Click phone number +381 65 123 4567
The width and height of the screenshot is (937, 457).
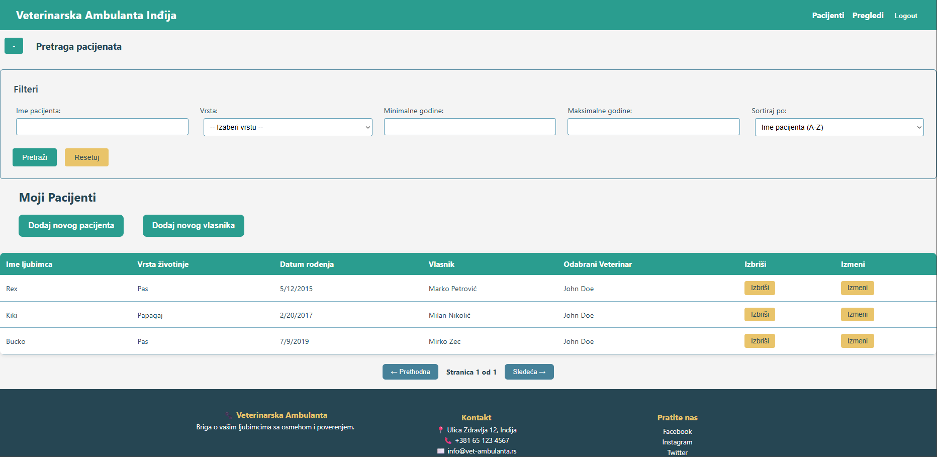pyautogui.click(x=482, y=441)
